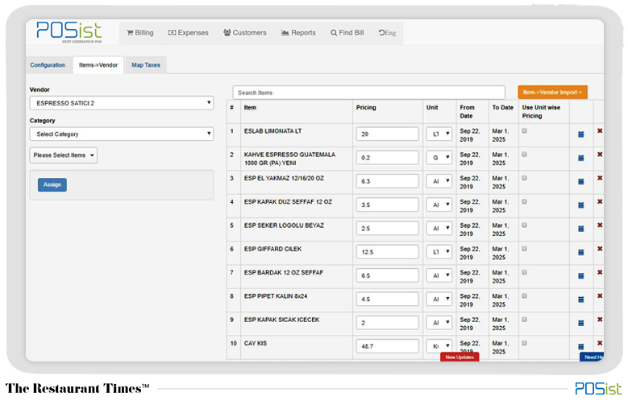Open Item->Vendor Import dropdown button
Viewport: 628px width, 405px height.
tap(552, 93)
